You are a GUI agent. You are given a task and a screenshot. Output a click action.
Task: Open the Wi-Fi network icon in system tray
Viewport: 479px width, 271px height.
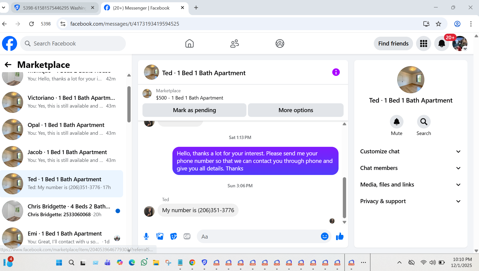tap(424, 263)
